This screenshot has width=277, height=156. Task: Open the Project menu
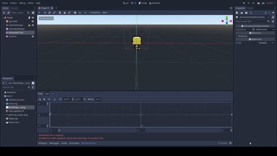pyautogui.click(x=13, y=3)
